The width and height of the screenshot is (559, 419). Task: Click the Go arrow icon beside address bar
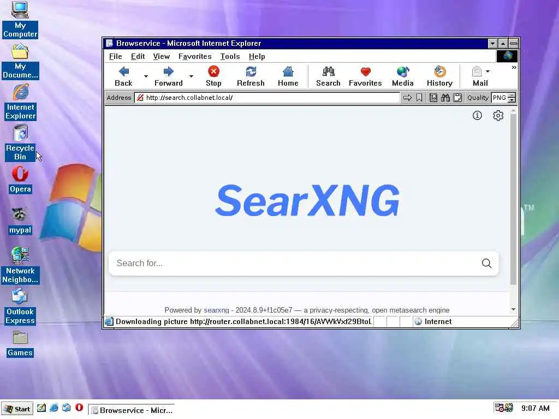[407, 98]
